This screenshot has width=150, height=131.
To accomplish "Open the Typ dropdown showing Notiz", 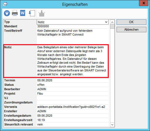I will pyautogui.click(x=73, y=22).
